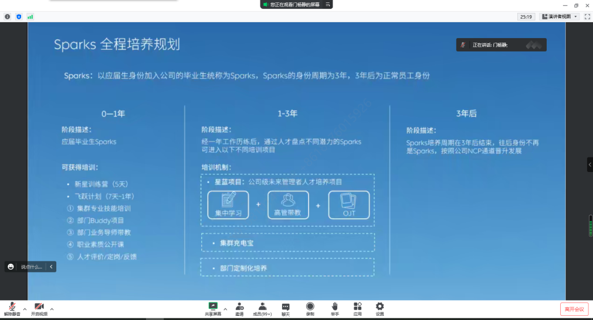Open the 成员 members list
The height and width of the screenshot is (320, 593).
(262, 309)
